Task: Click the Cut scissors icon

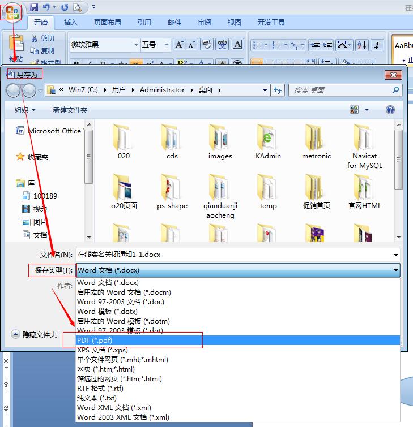Action: (35, 38)
